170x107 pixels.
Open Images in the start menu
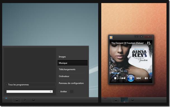click(x=62, y=57)
